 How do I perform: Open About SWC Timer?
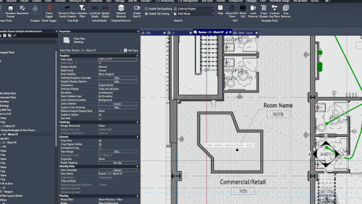[x=232, y=11]
